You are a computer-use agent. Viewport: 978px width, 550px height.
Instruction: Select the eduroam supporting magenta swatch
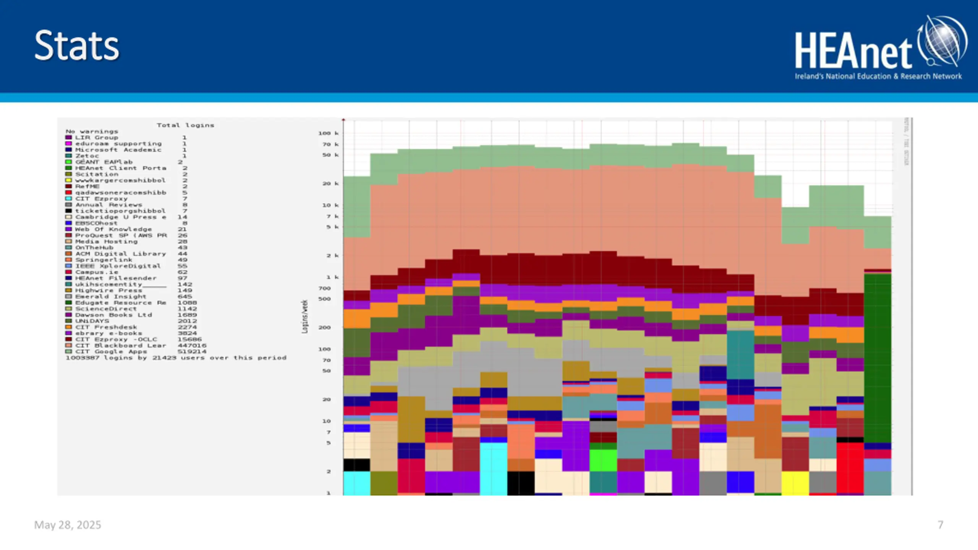point(68,144)
